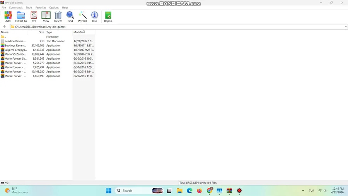
Task: Switch to Chrome on taskbar
Action: pos(209,191)
